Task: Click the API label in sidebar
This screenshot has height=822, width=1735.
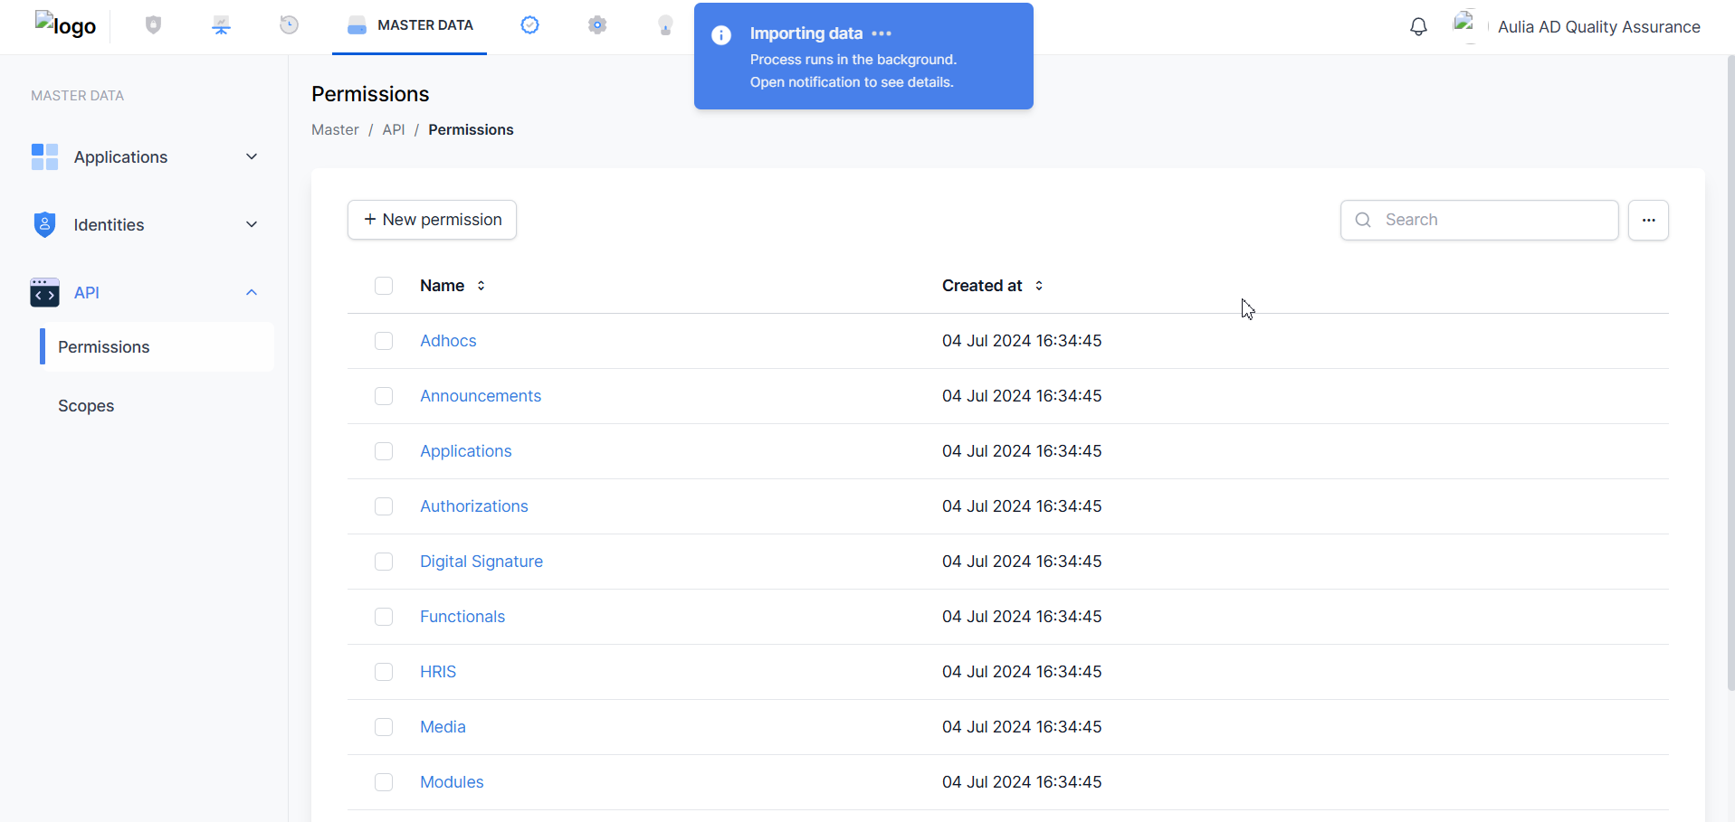Action: coord(87,293)
